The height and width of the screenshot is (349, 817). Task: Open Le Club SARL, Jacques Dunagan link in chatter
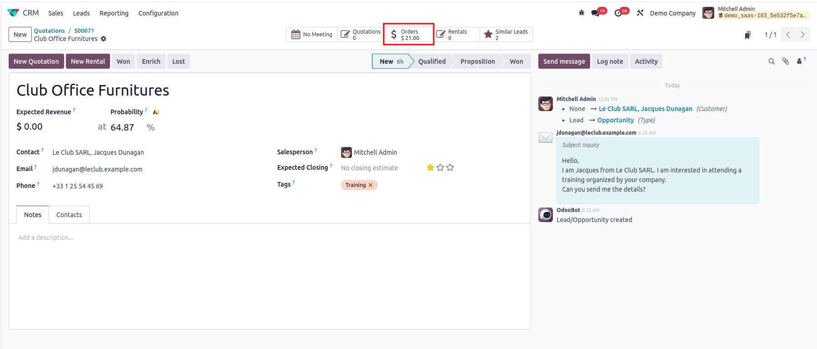tap(646, 109)
